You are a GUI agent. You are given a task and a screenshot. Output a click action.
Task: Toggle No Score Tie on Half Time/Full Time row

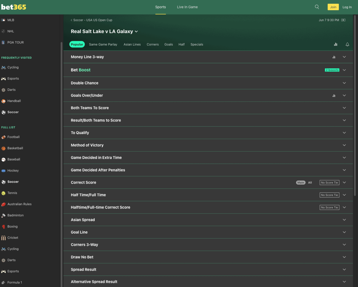[329, 195]
